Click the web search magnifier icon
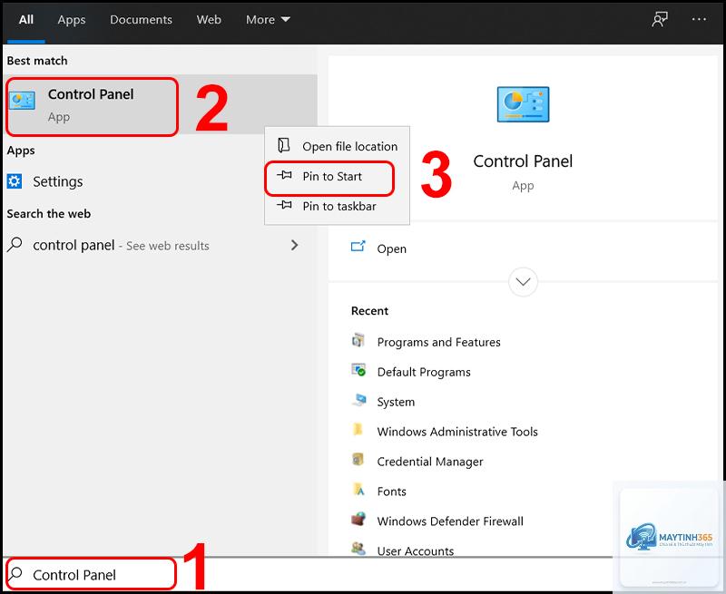This screenshot has width=726, height=594. [x=15, y=244]
